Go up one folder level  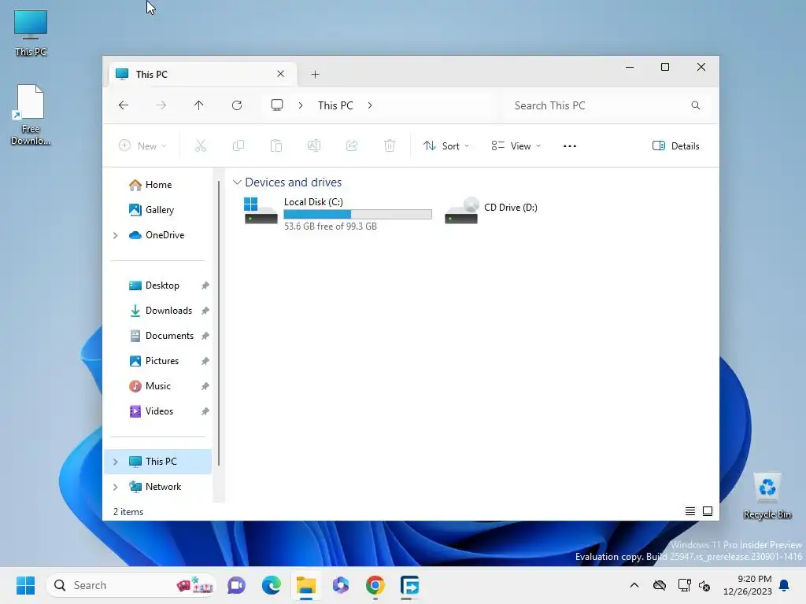tap(199, 105)
